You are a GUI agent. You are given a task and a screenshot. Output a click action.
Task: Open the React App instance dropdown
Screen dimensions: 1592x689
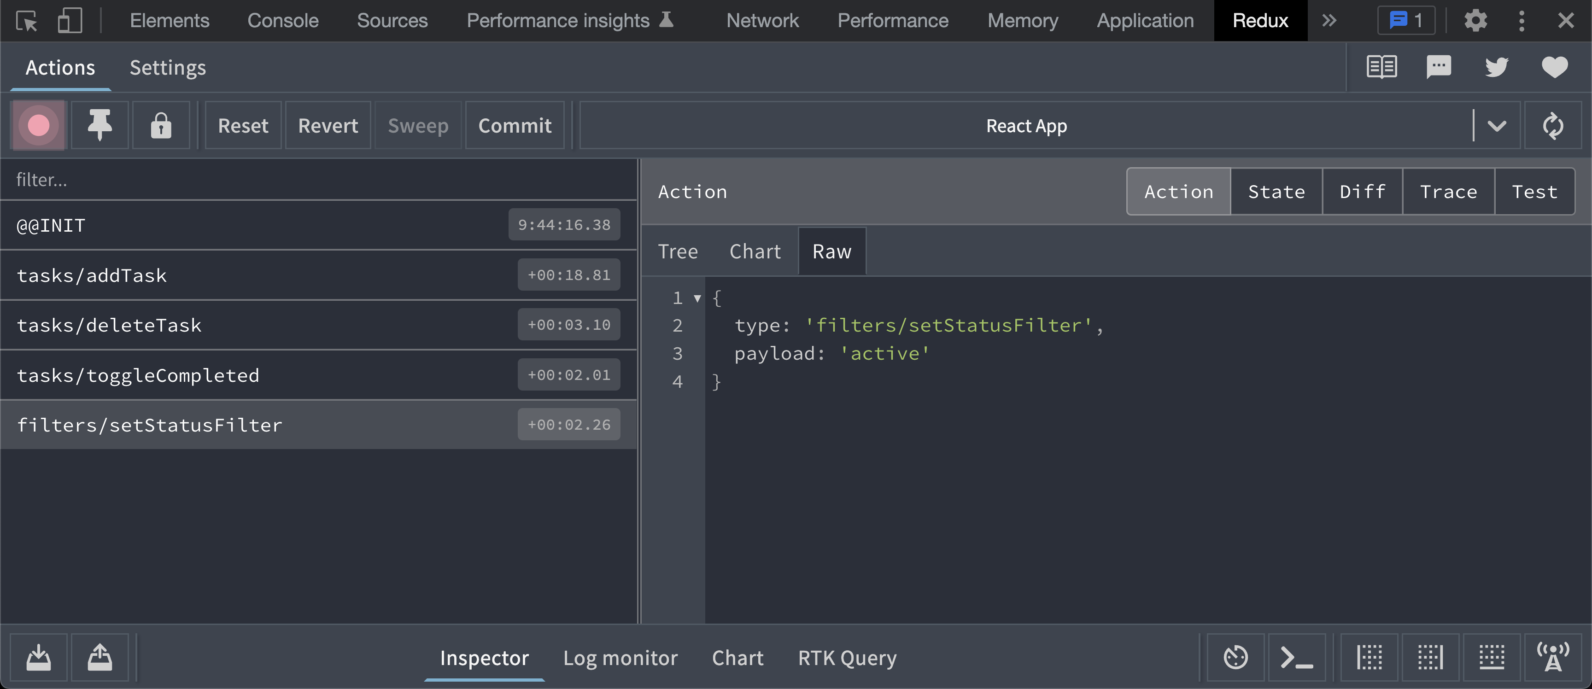click(1496, 125)
